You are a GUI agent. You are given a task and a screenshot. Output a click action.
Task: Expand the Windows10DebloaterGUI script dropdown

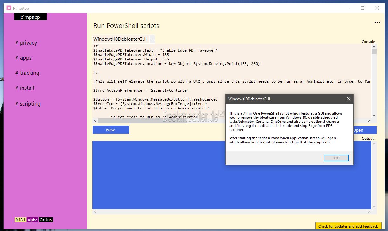[x=152, y=39]
